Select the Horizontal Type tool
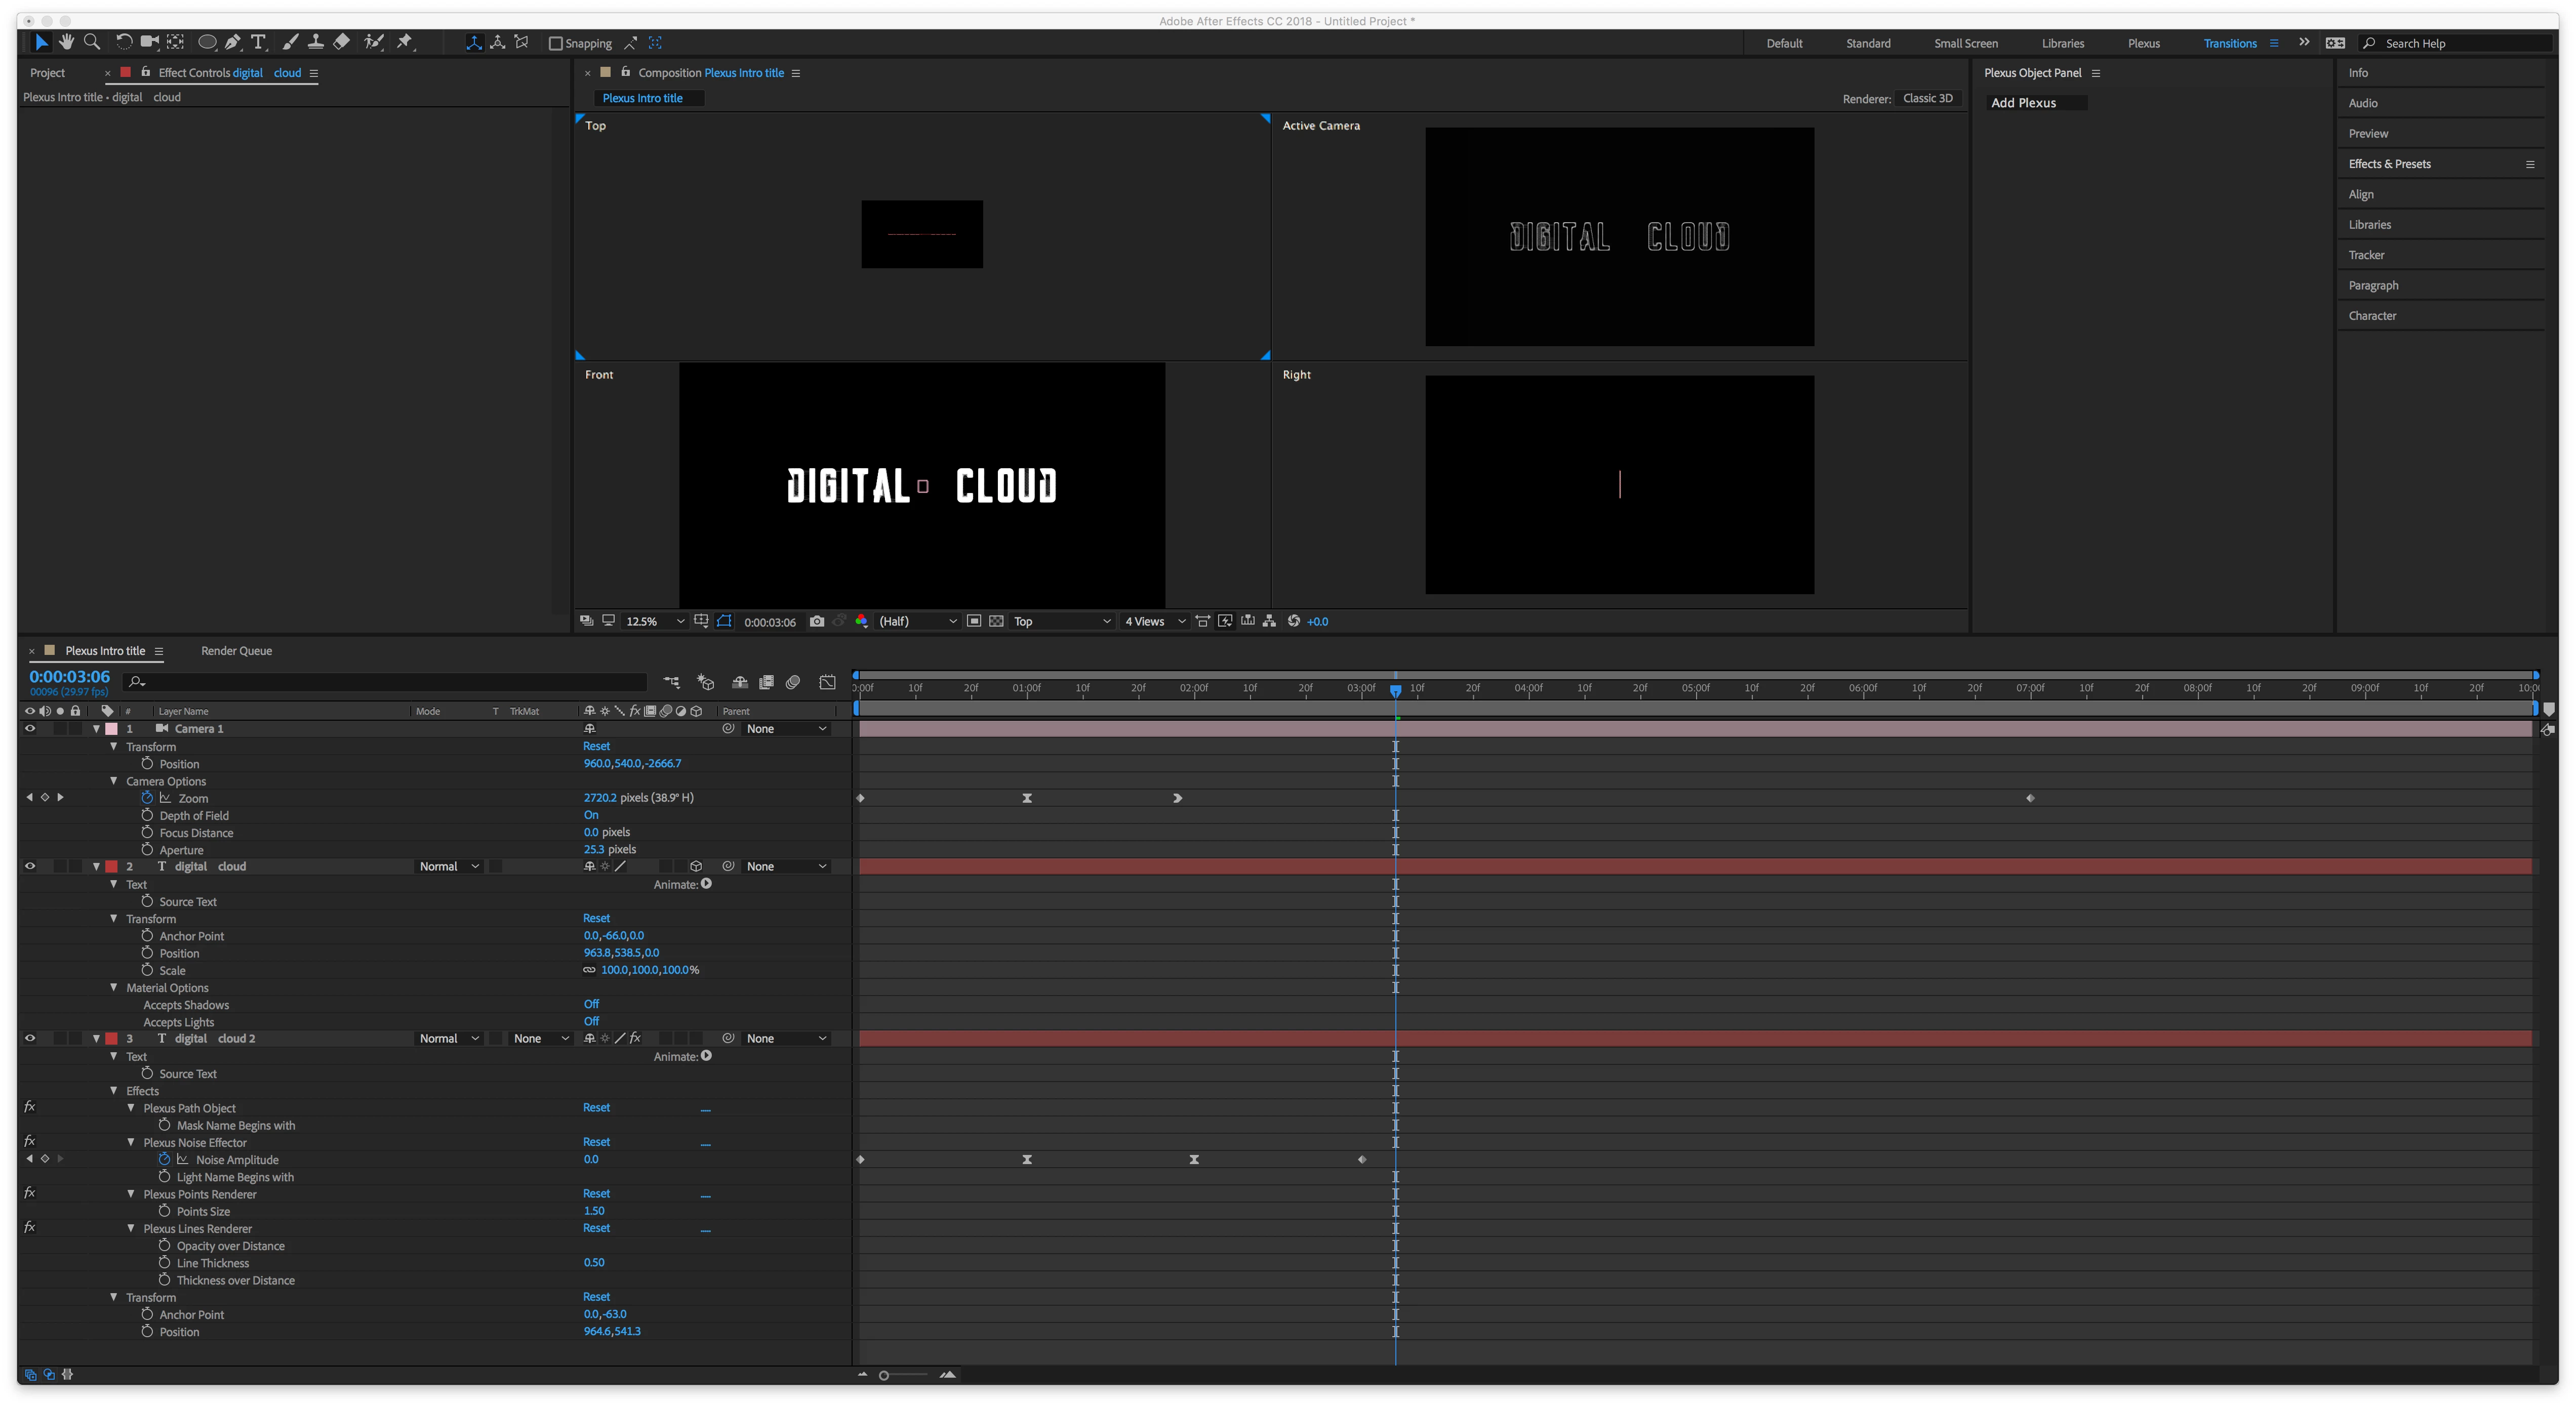2576x1406 pixels. tap(258, 42)
